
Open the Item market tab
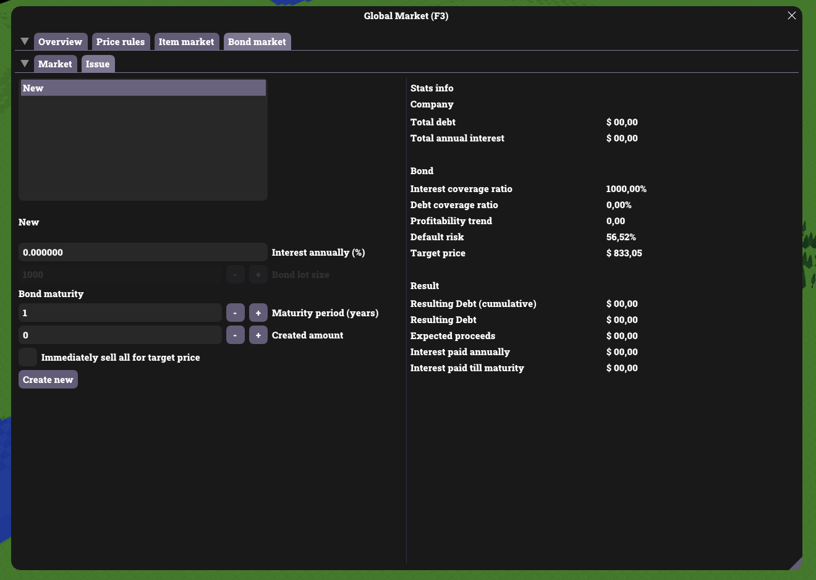coord(186,42)
